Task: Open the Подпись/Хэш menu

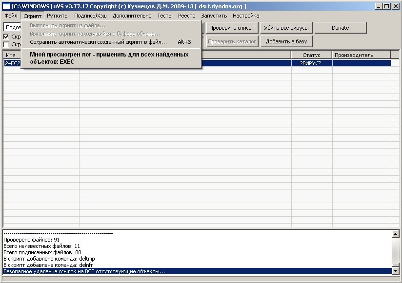Action: [90, 16]
